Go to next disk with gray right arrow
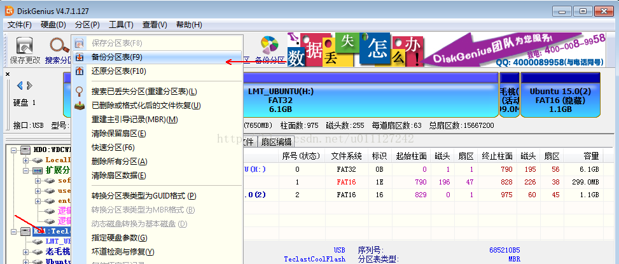Viewport: 619px width, 264px height. (x=29, y=85)
